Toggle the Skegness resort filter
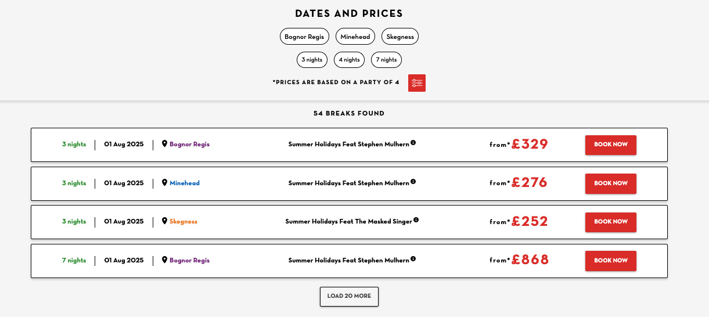Screen dimensions: 709x317 point(400,37)
